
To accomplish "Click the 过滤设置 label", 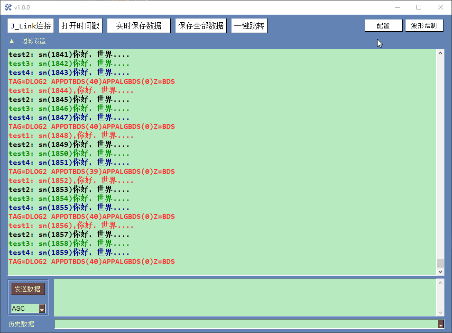I will [x=34, y=41].
